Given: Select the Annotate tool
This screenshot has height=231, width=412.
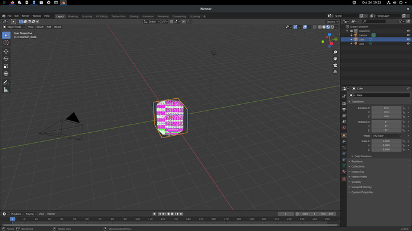Looking at the screenshot, I should coord(6,82).
